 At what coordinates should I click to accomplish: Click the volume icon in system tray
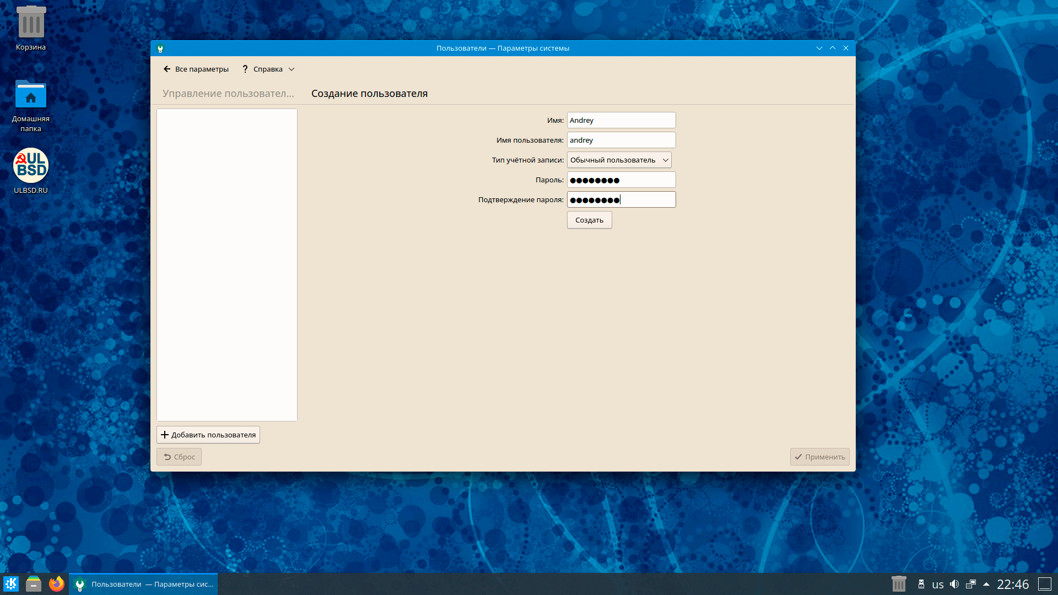click(x=954, y=584)
